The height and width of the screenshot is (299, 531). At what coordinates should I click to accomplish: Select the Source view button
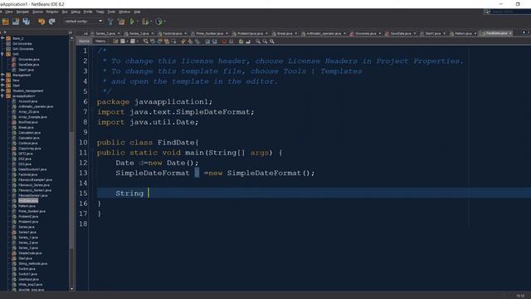coord(84,42)
